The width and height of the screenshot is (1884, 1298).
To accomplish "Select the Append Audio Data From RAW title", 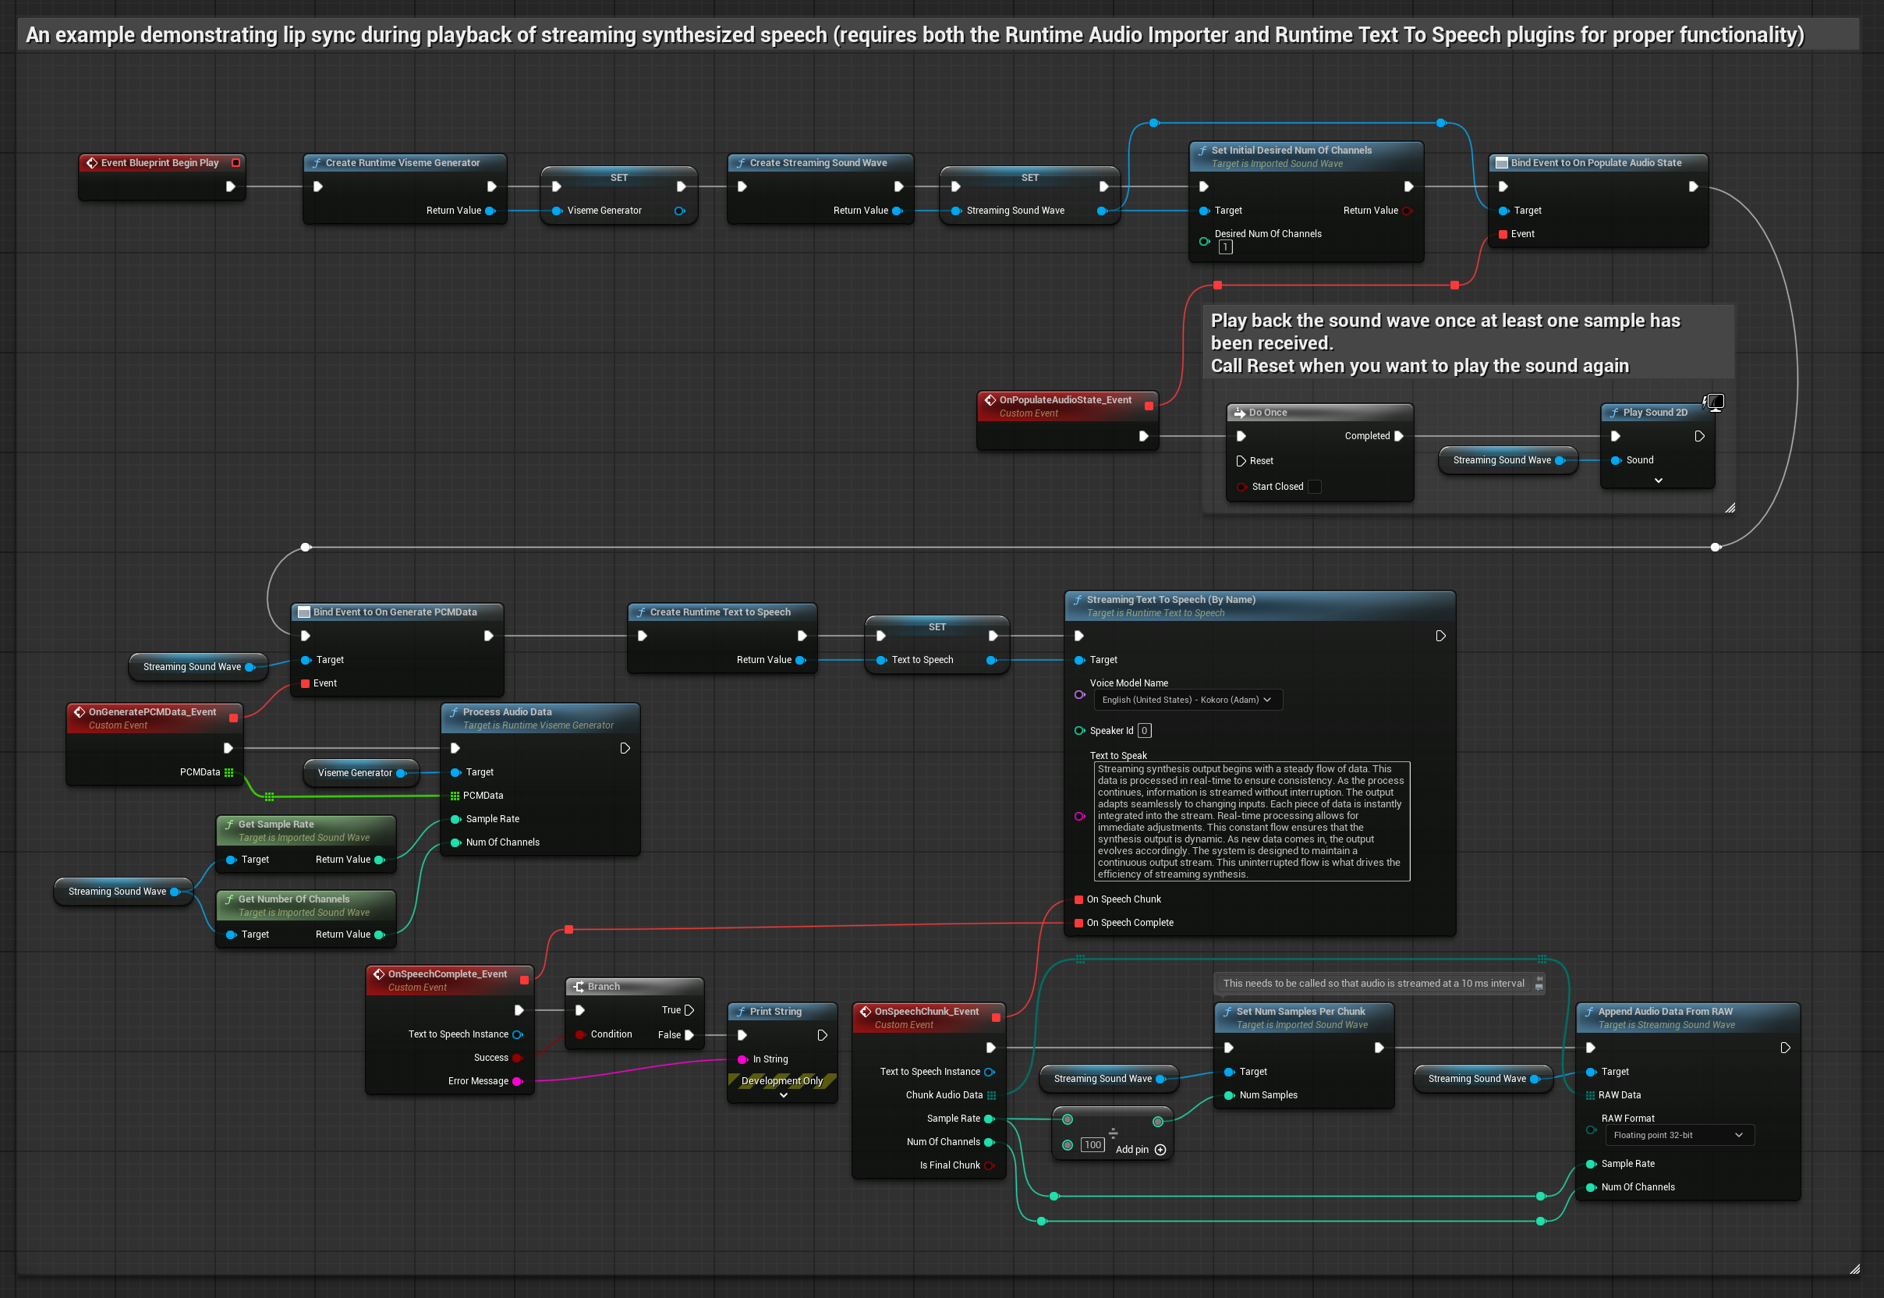I will pos(1664,1011).
